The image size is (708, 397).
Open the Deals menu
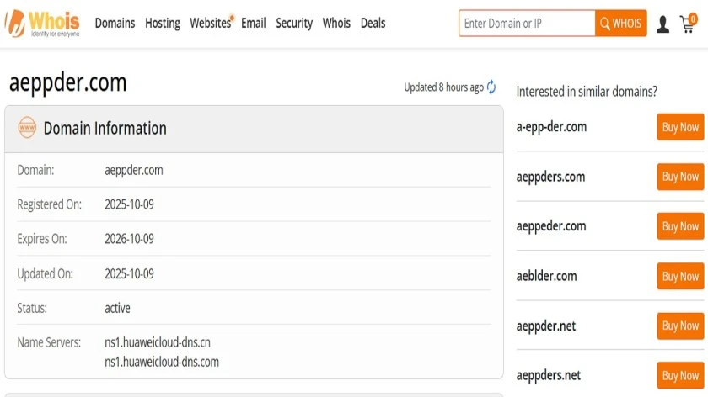coord(373,23)
